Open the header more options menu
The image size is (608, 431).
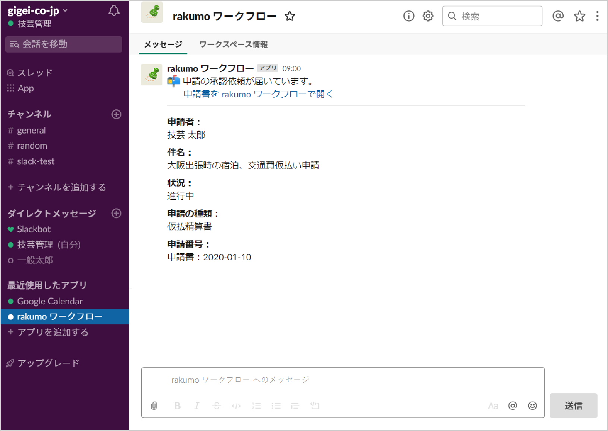click(x=597, y=16)
